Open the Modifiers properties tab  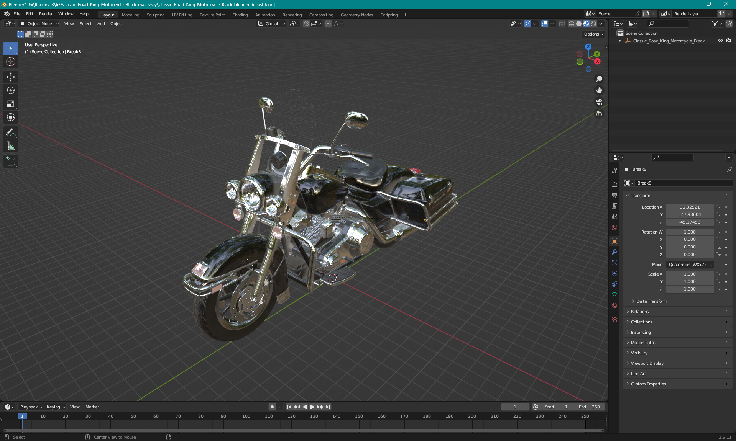[614, 252]
